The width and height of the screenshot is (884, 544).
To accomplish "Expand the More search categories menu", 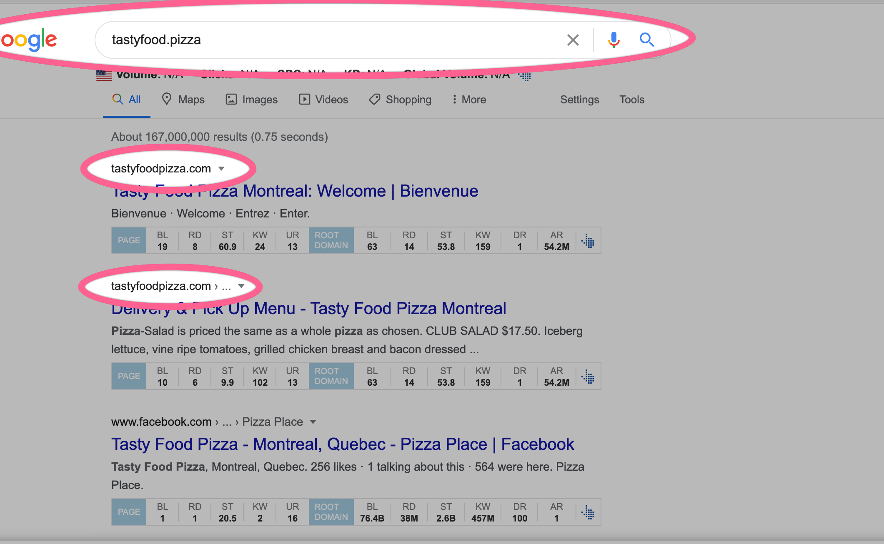I will 469,100.
